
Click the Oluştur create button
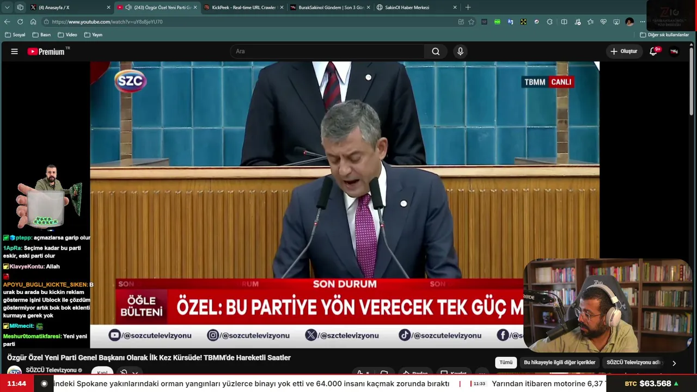pos(623,51)
